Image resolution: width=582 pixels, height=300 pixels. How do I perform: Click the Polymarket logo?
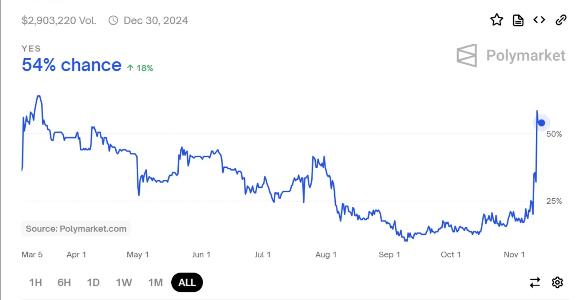coord(511,56)
